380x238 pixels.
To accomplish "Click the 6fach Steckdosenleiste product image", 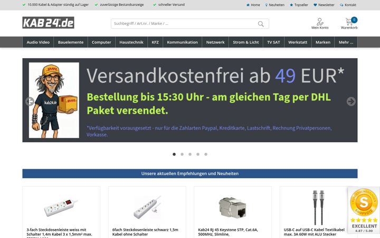I will [147, 207].
